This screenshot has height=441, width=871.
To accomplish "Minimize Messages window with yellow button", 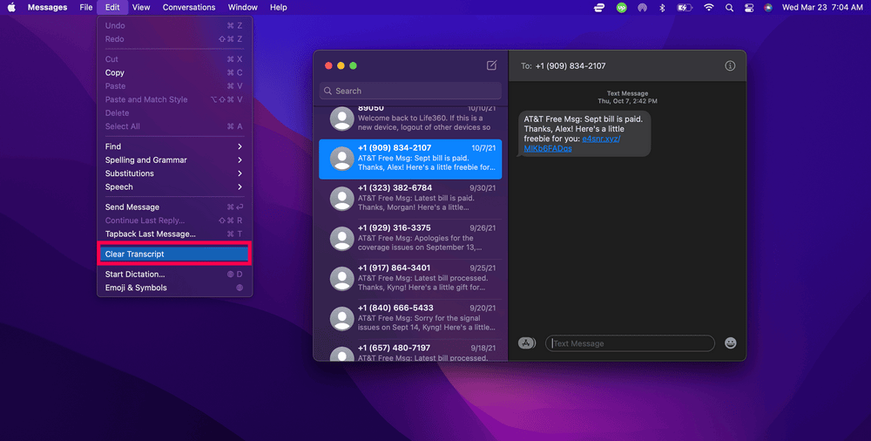I will point(341,65).
